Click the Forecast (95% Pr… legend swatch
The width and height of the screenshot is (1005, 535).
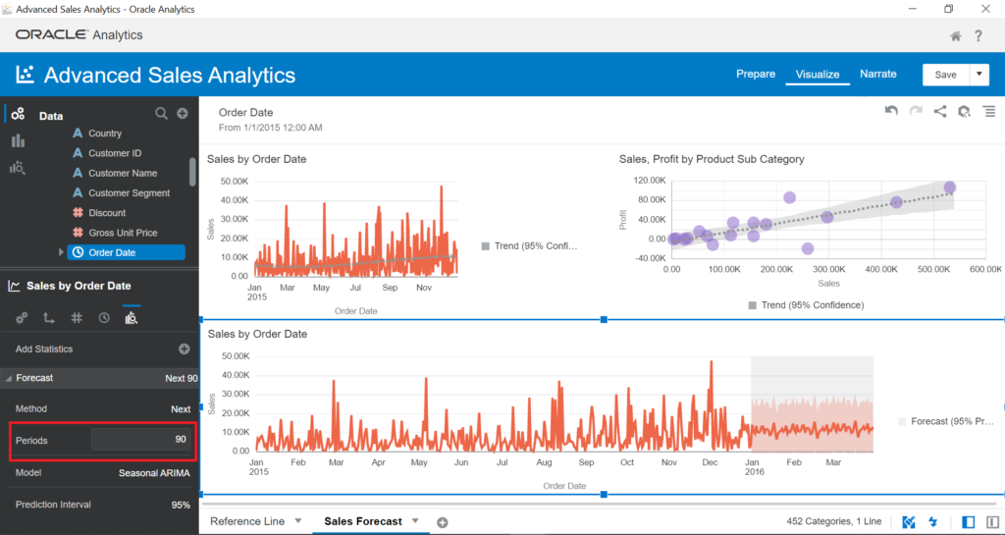point(902,421)
